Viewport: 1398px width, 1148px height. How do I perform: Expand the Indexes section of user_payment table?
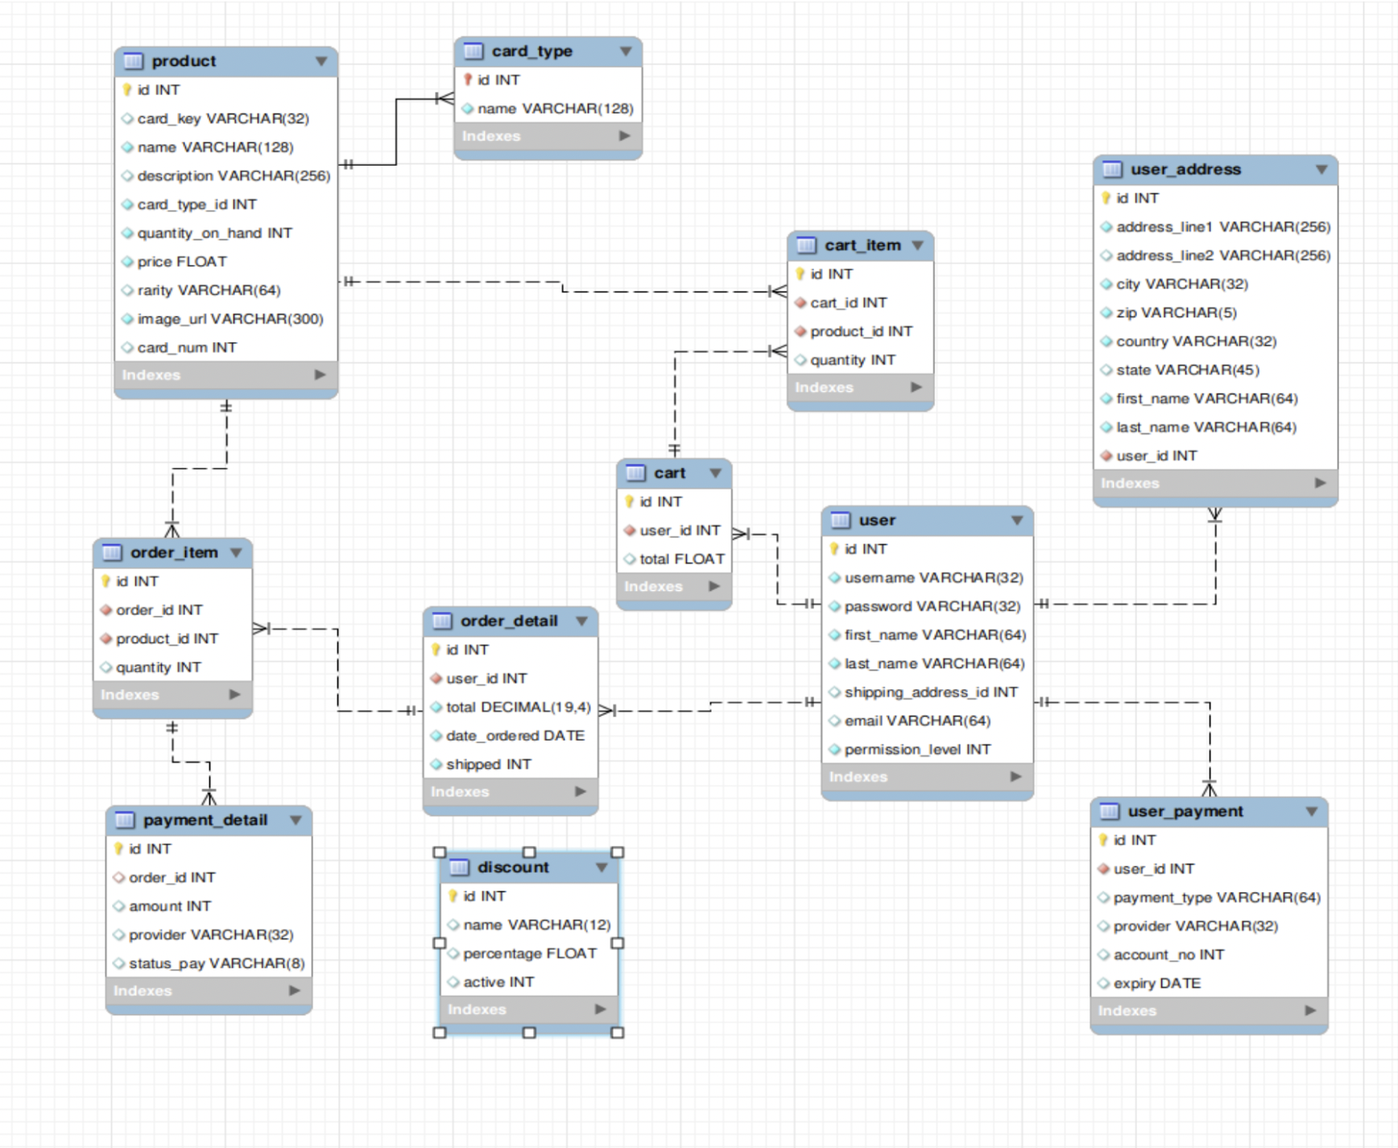1311,1011
